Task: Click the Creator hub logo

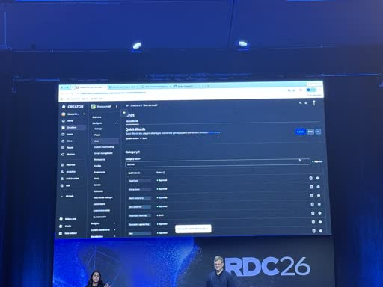Action: [73, 107]
